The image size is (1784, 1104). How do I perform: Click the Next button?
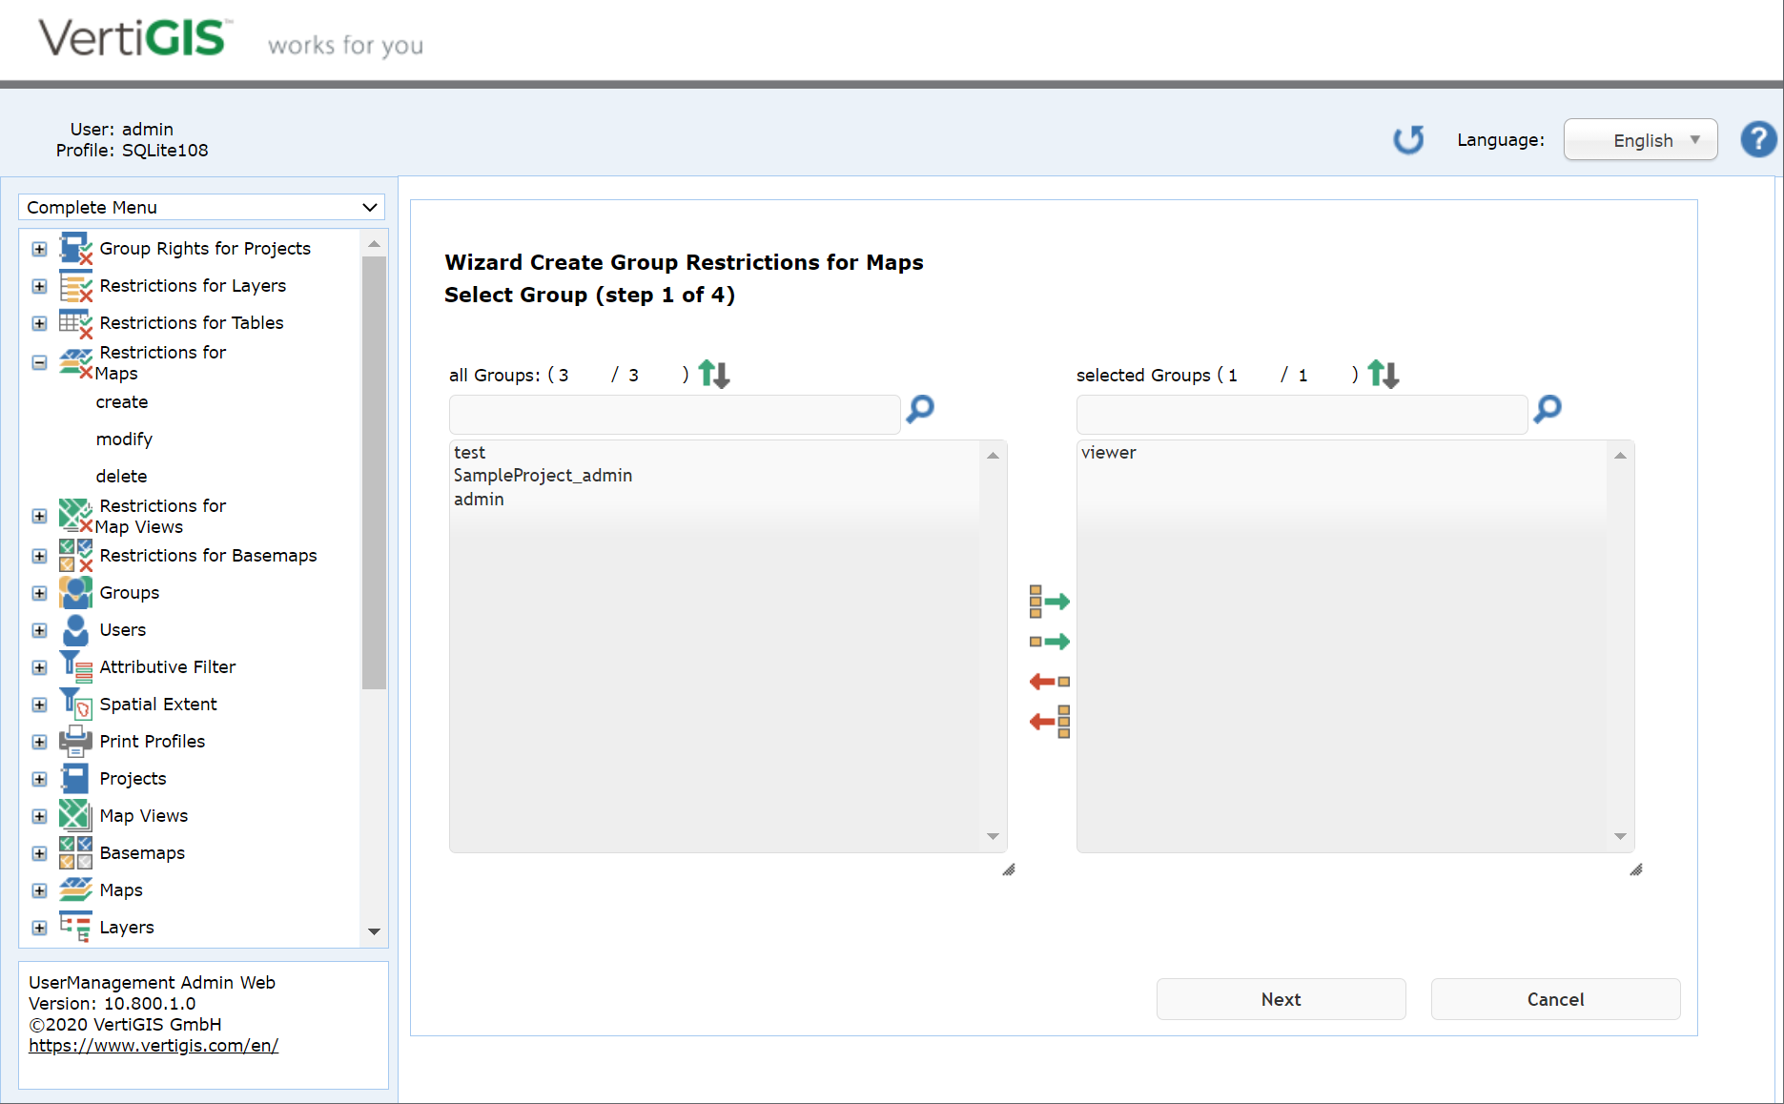[x=1281, y=999]
